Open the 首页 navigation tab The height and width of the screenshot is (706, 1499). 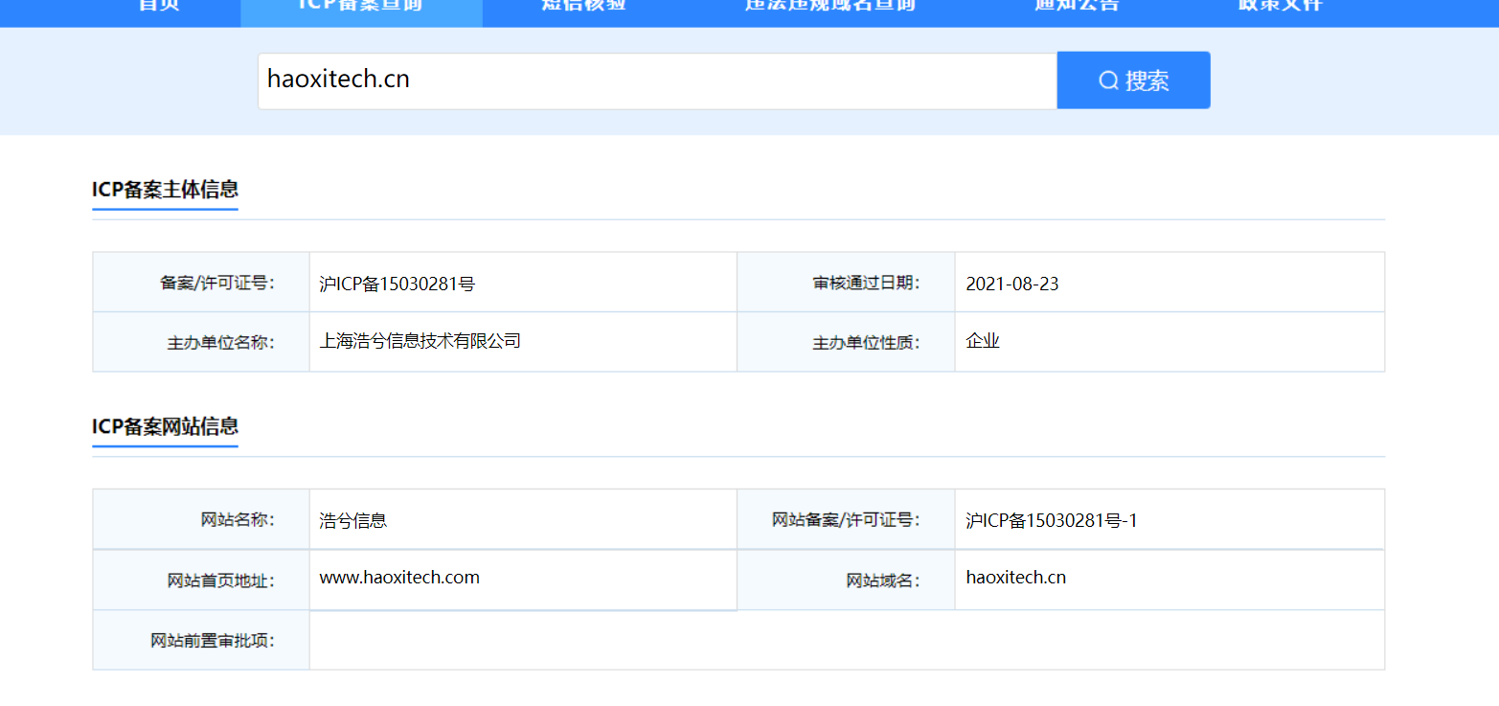tap(159, 5)
